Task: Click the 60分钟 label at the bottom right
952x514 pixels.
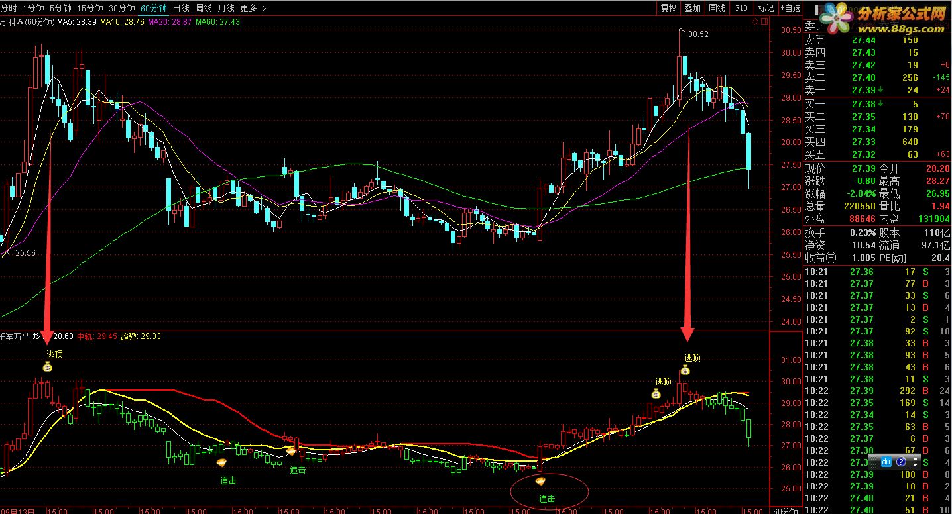Action: click(x=786, y=510)
